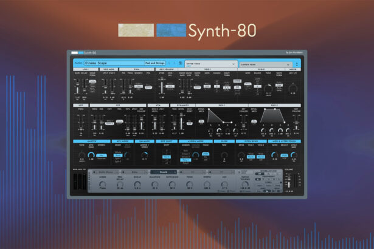Click Pitch Bend VCO-2 Norm button
Screen dimensions: 374x249
coord(260,157)
